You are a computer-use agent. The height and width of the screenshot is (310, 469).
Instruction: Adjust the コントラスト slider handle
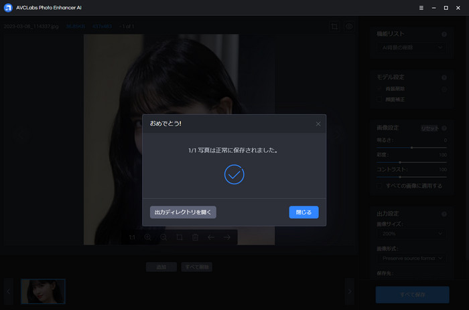tap(400, 177)
